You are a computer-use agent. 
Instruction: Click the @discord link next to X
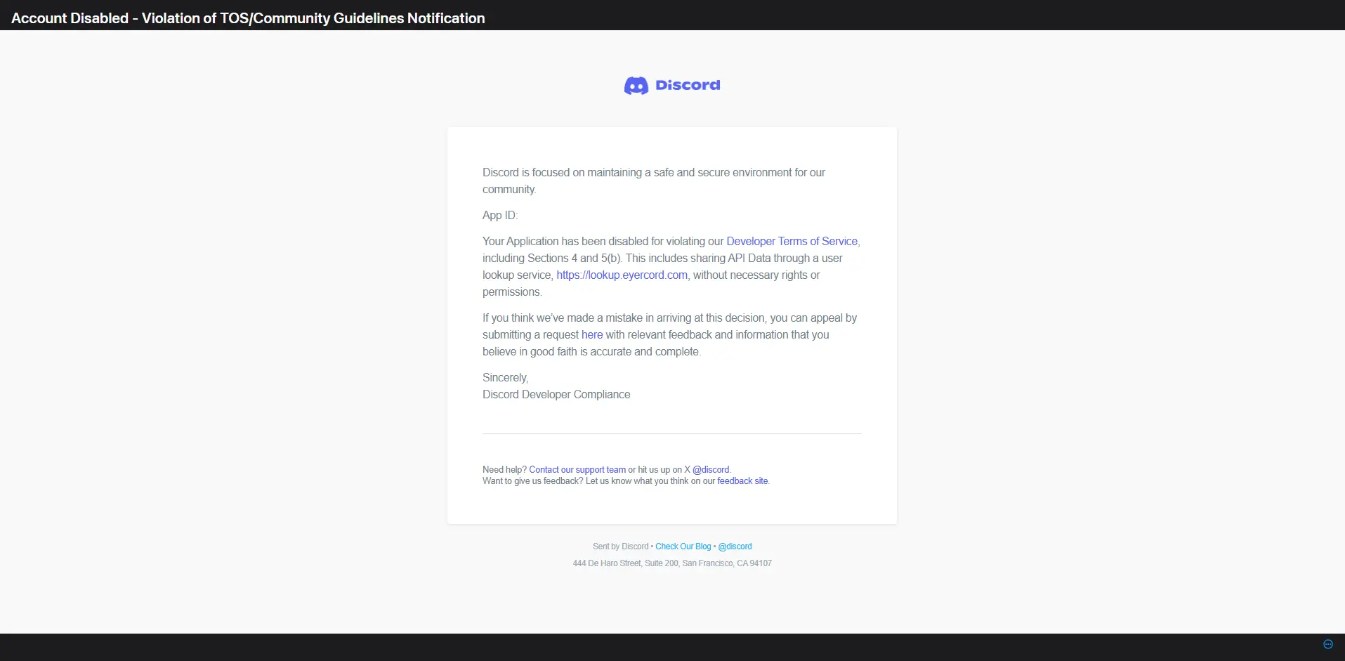[x=710, y=469]
